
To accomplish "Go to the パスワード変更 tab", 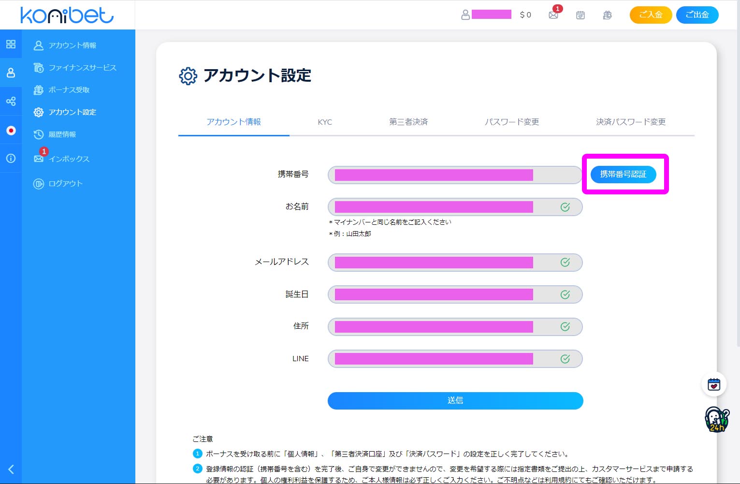I will point(512,122).
